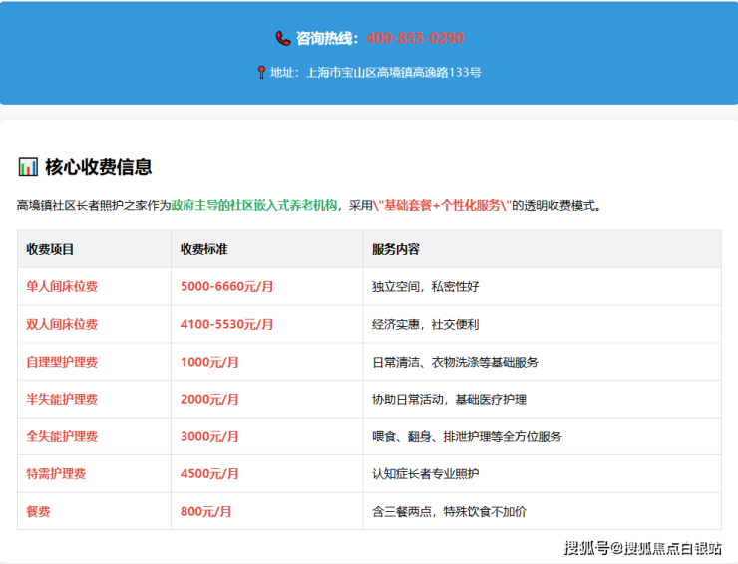The height and width of the screenshot is (564, 738).
Task: Click the 收费项目 column header
Action: coord(50,249)
